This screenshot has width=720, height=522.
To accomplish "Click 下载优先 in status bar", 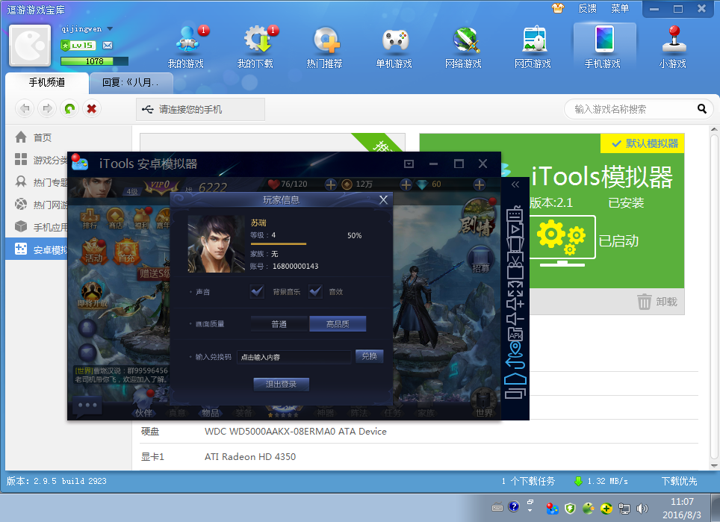I will point(679,481).
